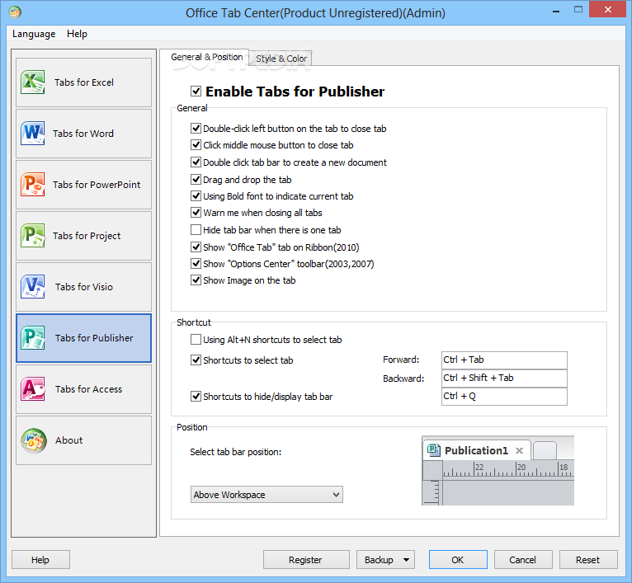This screenshot has width=632, height=583.
Task: Open the Access icon in sidebar
Action: 33,388
